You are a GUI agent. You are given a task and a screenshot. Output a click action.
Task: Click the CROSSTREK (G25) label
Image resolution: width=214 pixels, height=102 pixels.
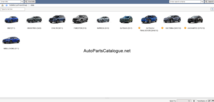34,28
